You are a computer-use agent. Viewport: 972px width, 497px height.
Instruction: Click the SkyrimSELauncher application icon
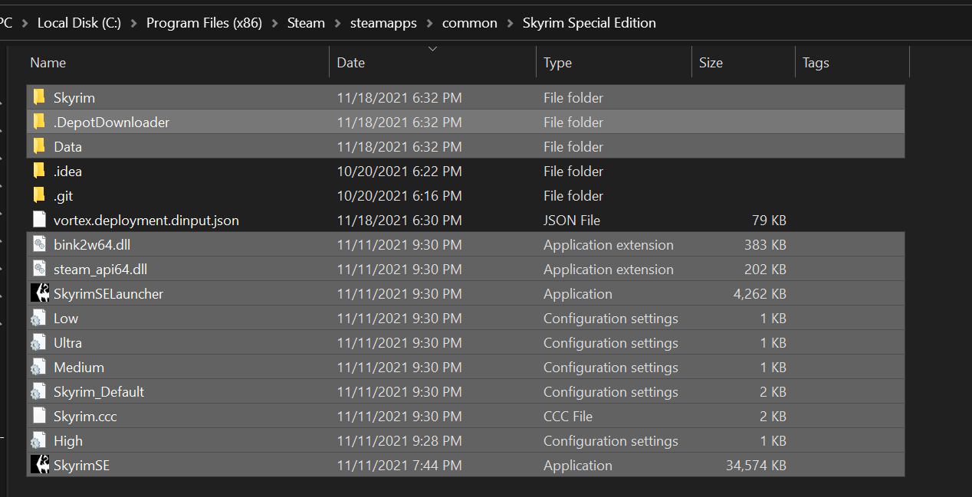(x=40, y=293)
